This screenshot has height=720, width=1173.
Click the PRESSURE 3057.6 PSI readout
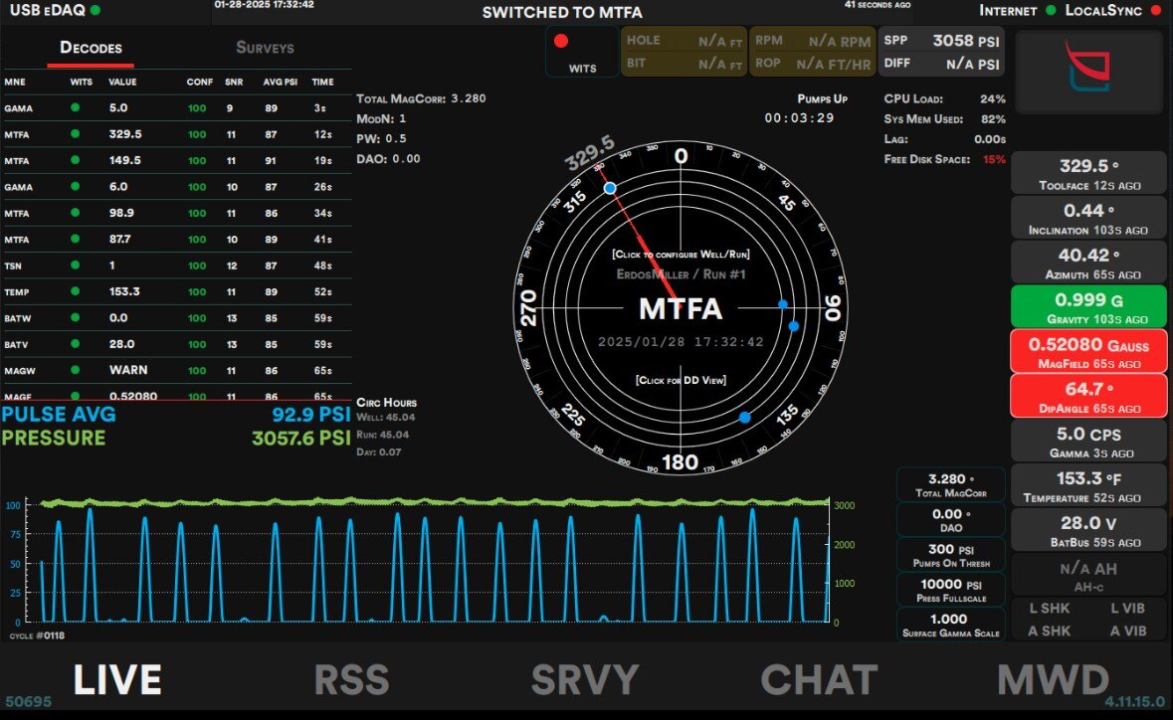coord(176,438)
